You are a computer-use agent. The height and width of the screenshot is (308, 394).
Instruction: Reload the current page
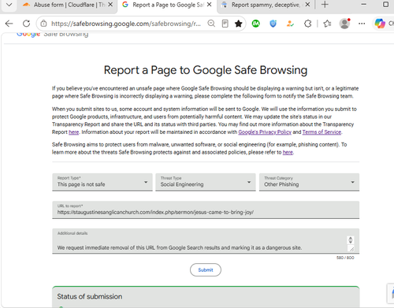point(26,24)
